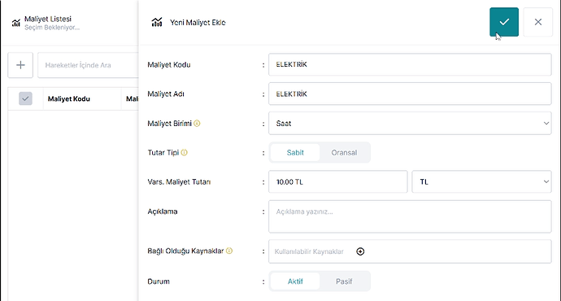Open the Maliyet Birimi Saat dropdown

(410, 124)
